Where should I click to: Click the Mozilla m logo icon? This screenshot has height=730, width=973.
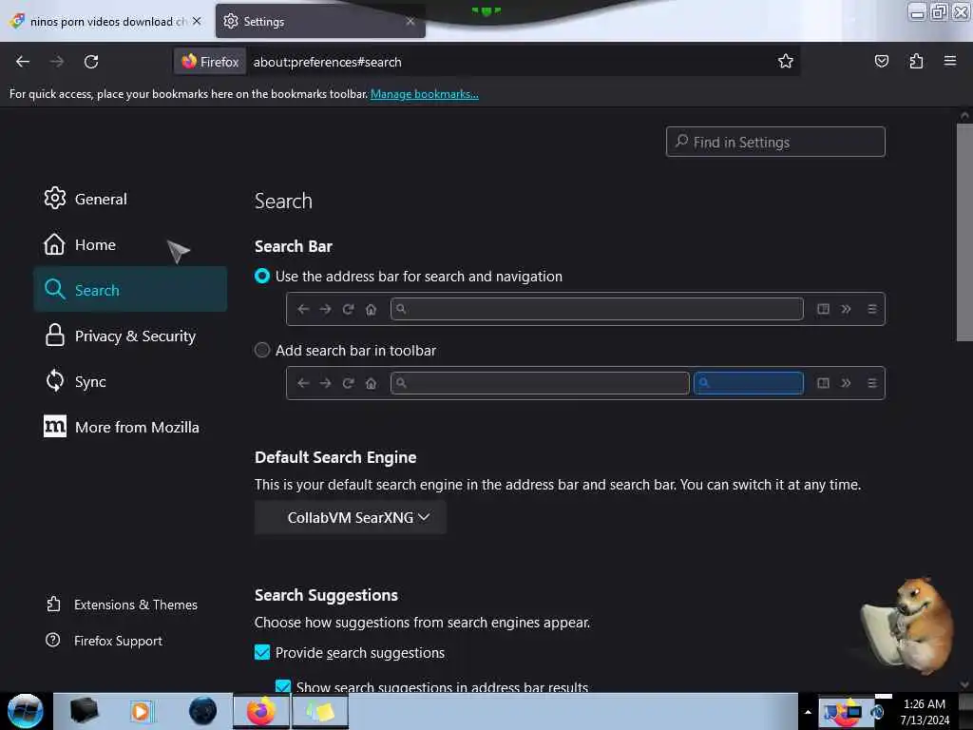[54, 426]
